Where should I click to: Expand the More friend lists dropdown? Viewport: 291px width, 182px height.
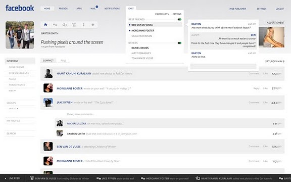click(12, 91)
